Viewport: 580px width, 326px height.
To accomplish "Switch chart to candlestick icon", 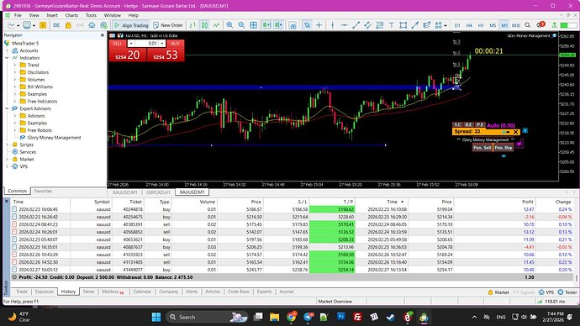I will 204,25.
